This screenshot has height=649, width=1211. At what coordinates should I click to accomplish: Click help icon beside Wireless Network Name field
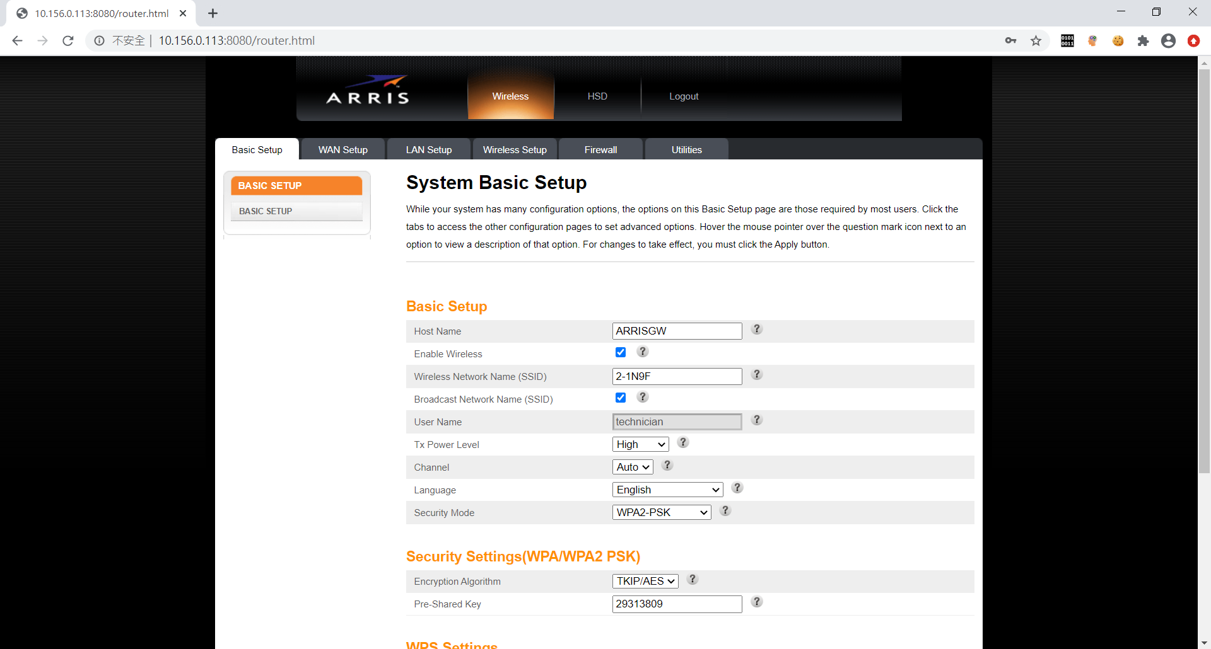tap(757, 374)
